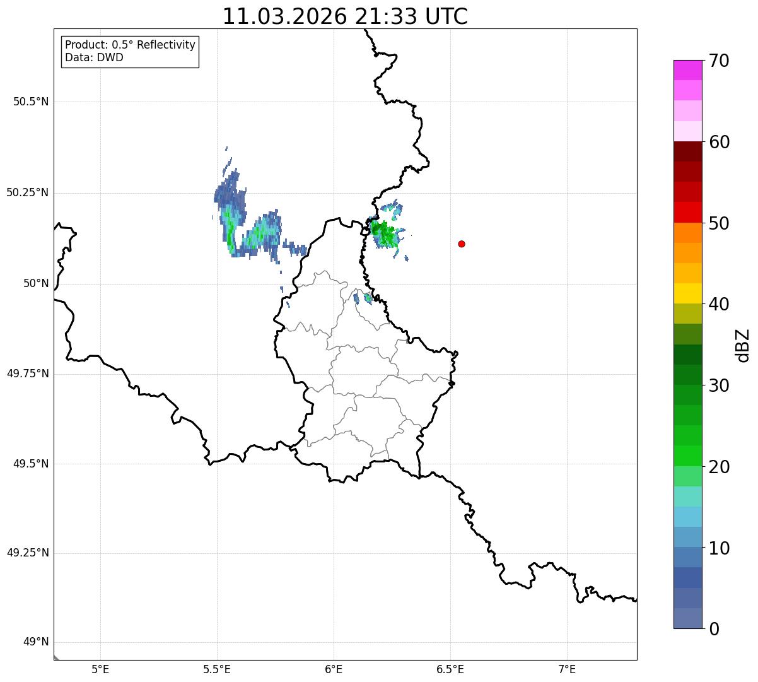
Task: Click the map title '11.03.2026 21:33 UTC'
Action: pos(345,16)
